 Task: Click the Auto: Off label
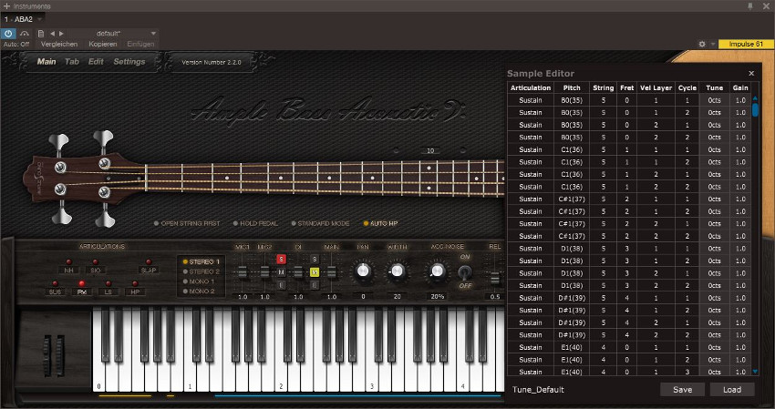(16, 44)
